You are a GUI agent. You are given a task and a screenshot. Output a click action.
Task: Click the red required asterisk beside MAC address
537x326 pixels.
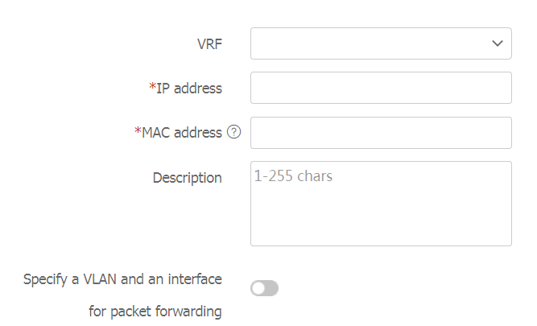[x=138, y=130]
